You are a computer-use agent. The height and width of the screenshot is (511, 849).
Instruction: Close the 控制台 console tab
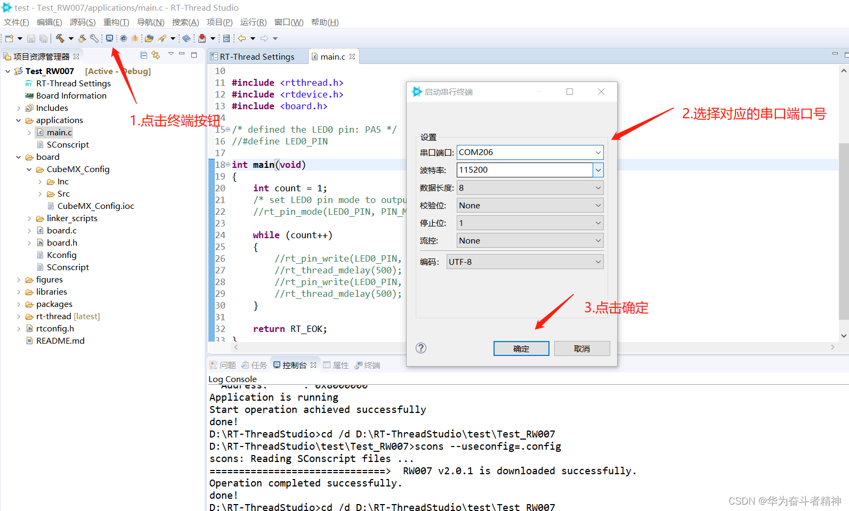(313, 365)
